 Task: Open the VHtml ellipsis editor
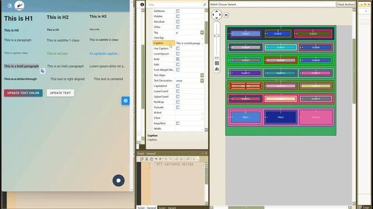202,113
